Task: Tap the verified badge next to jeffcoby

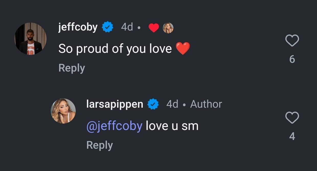Action: tap(108, 27)
